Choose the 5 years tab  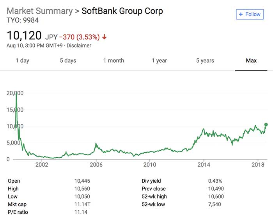[205, 60]
